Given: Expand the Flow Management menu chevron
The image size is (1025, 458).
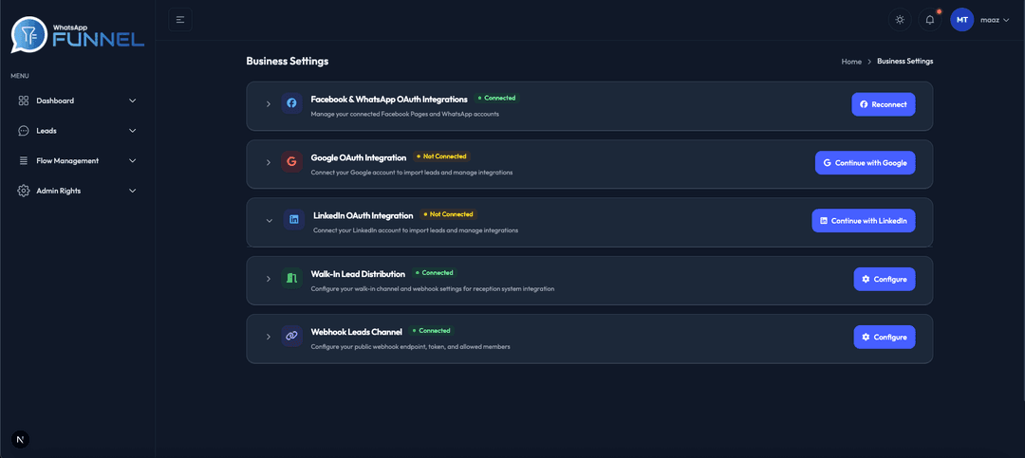Looking at the screenshot, I should pyautogui.click(x=133, y=160).
